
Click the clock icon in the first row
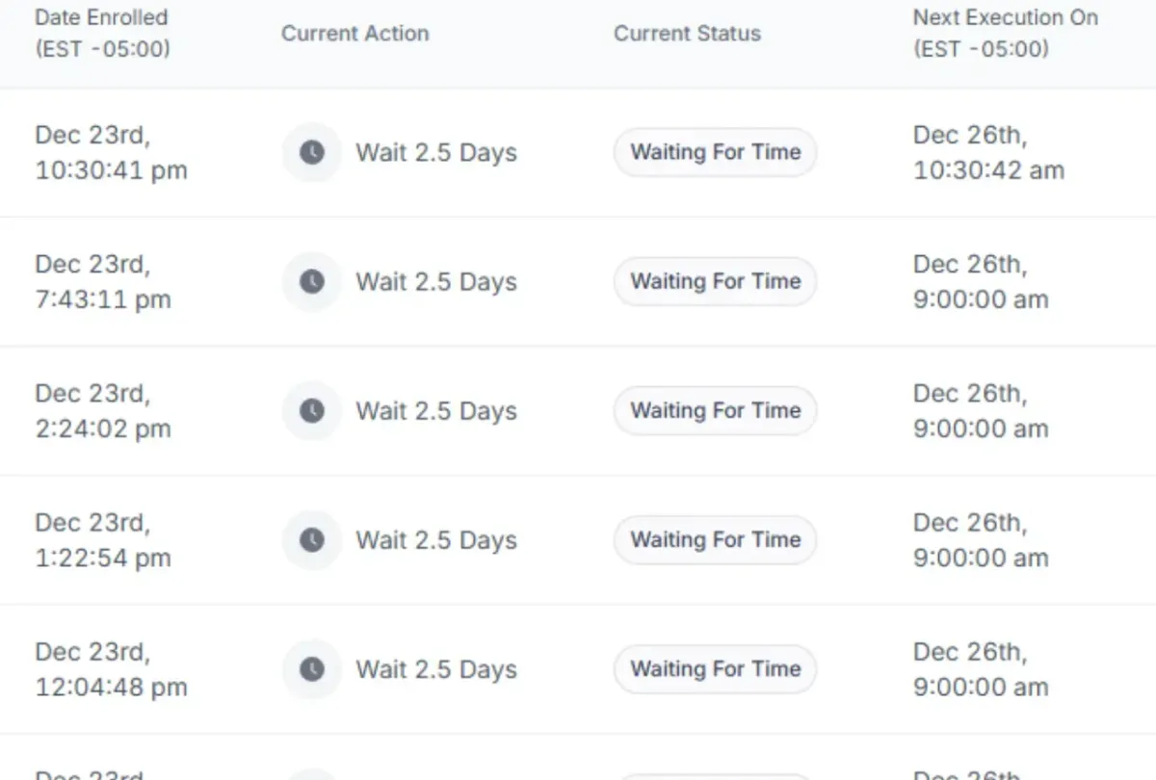(x=311, y=152)
